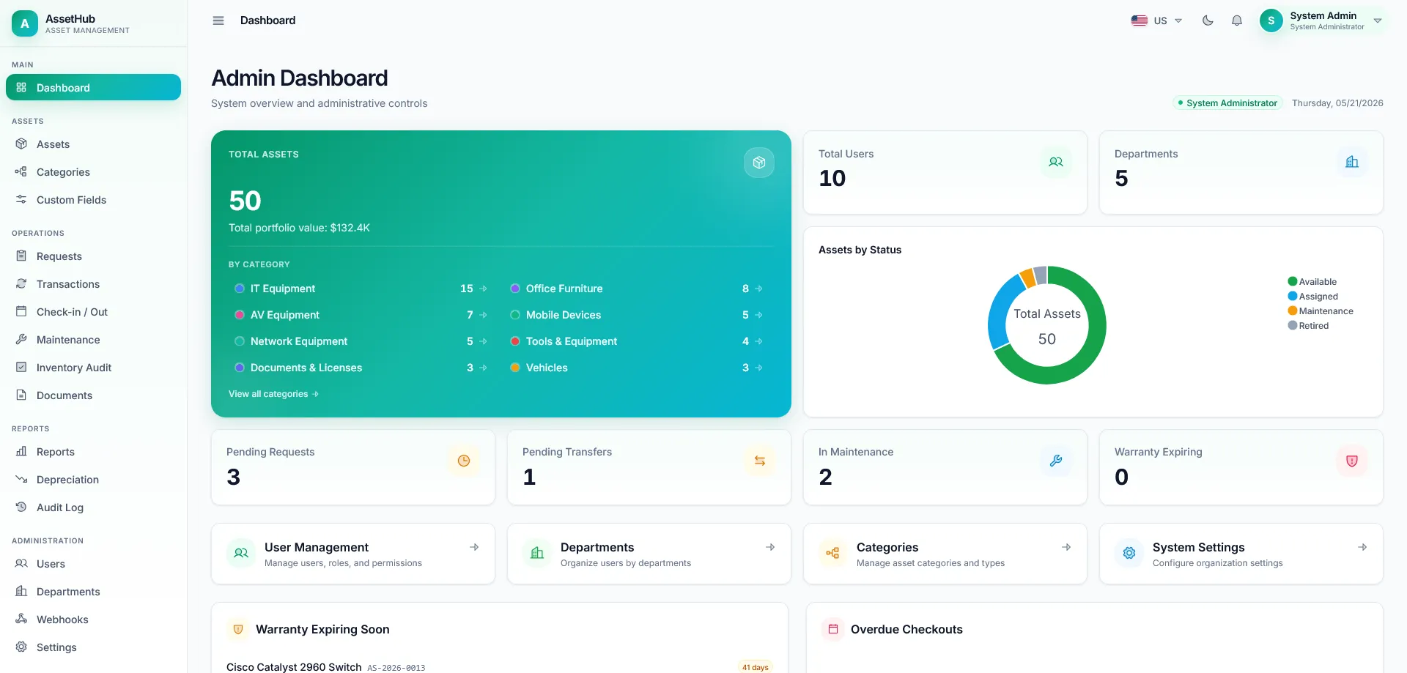The image size is (1407, 673).
Task: Toggle Available legend item in status chart
Action: [x=1312, y=282]
